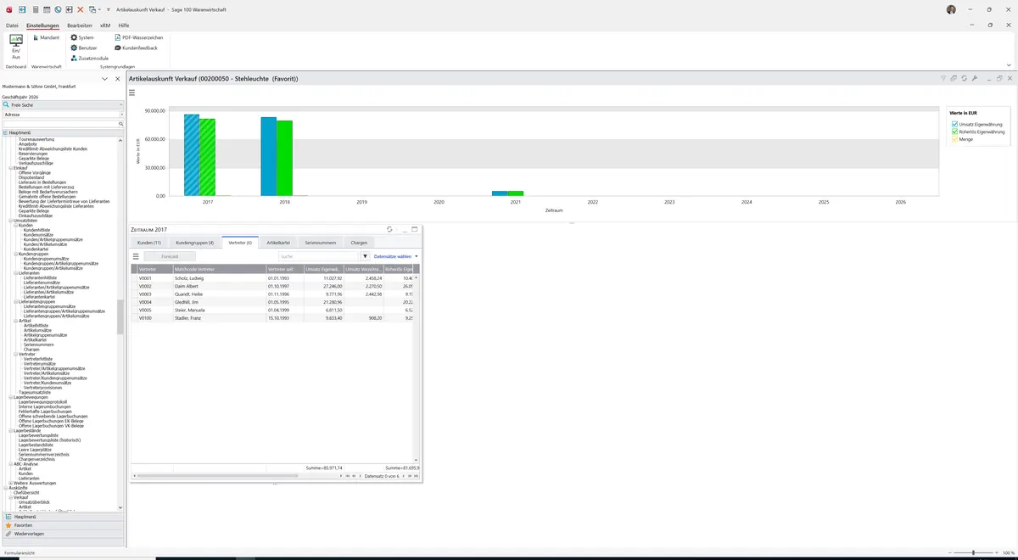Click horizontal scrollbar of Vertreter table

(x=216, y=476)
